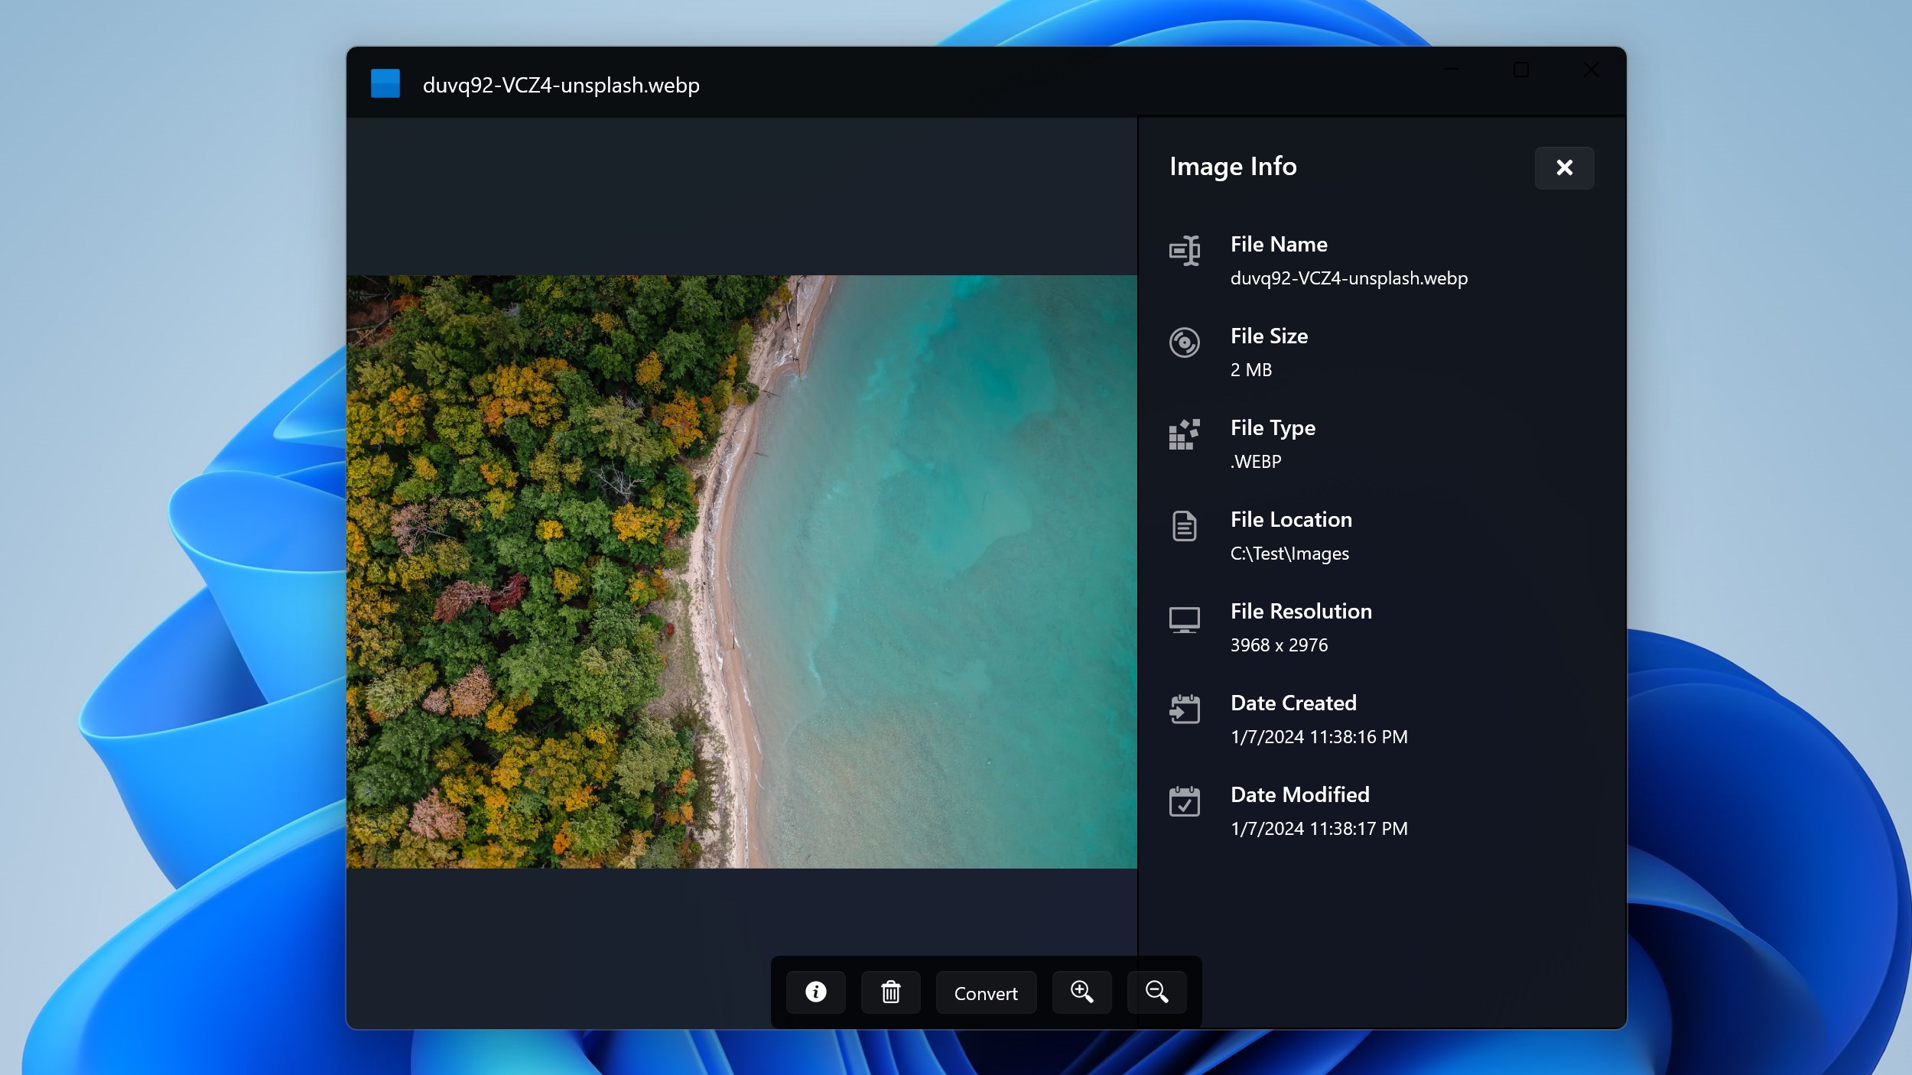Click the Date Modified calendar icon
This screenshot has width=1912, height=1075.
click(1184, 801)
